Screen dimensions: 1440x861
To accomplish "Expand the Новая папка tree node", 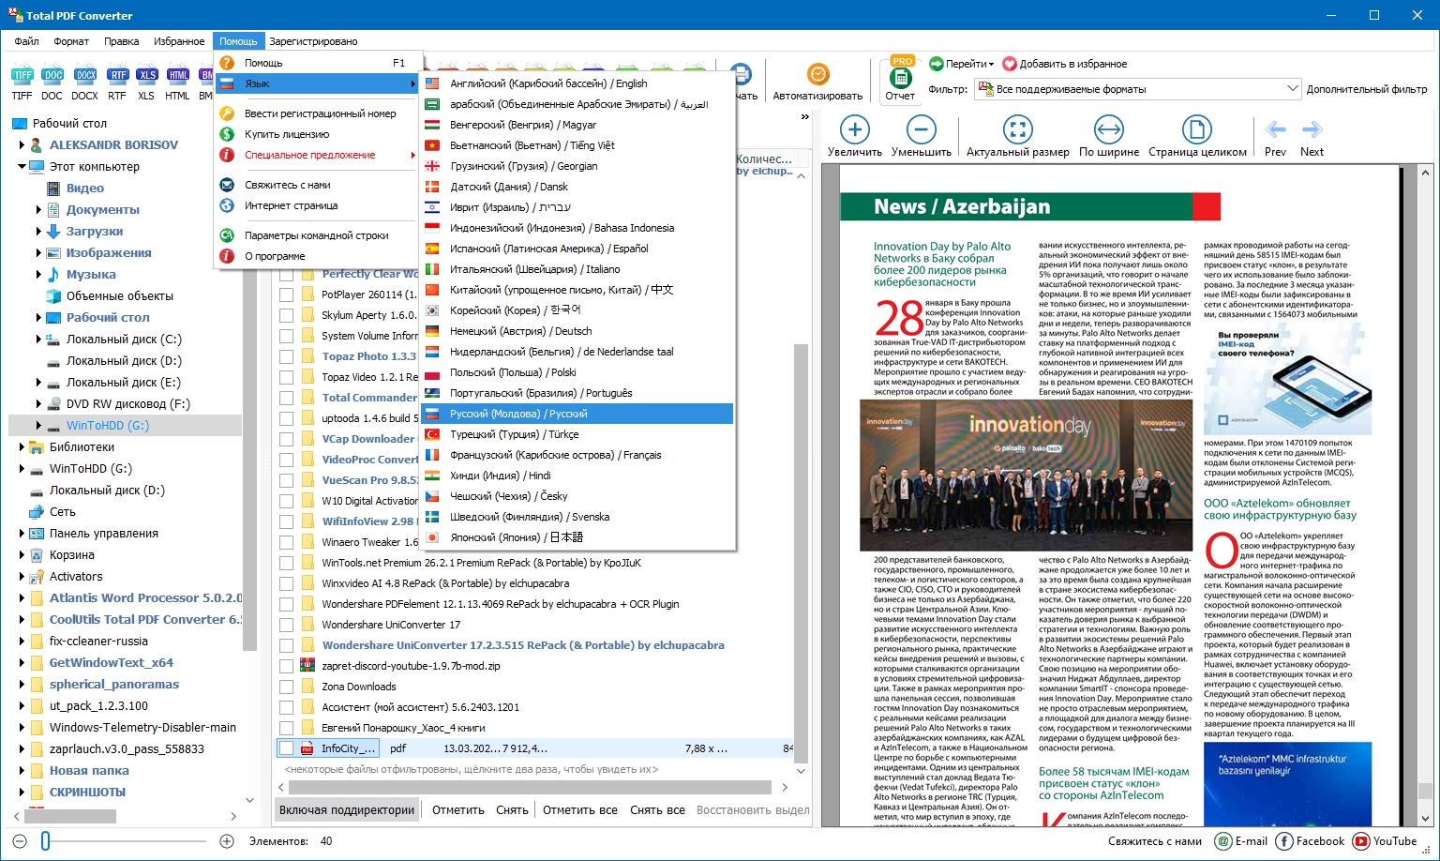I will click(22, 771).
